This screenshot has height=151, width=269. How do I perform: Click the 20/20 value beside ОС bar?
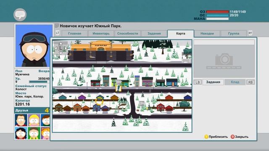(234, 15)
